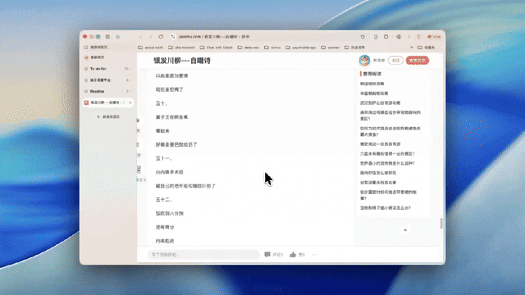Open the about work bookmark folder
The height and width of the screenshot is (295, 525).
(151, 48)
